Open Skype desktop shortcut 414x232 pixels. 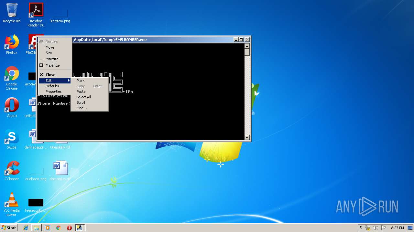coord(12,139)
